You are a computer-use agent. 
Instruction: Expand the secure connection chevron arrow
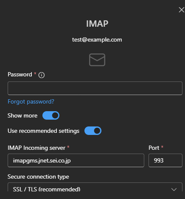pos(174,189)
